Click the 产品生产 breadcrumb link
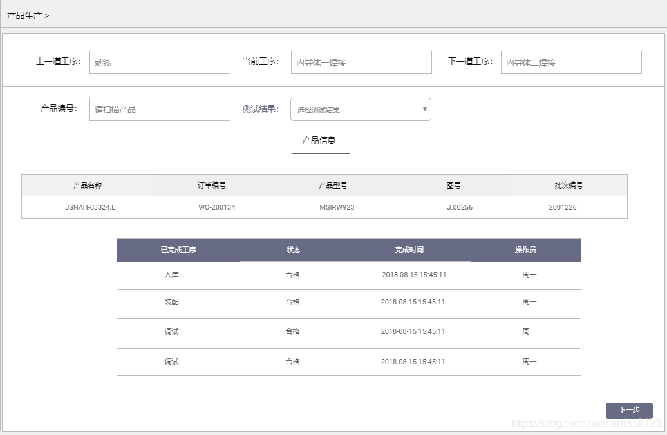The height and width of the screenshot is (435, 667). coord(24,15)
